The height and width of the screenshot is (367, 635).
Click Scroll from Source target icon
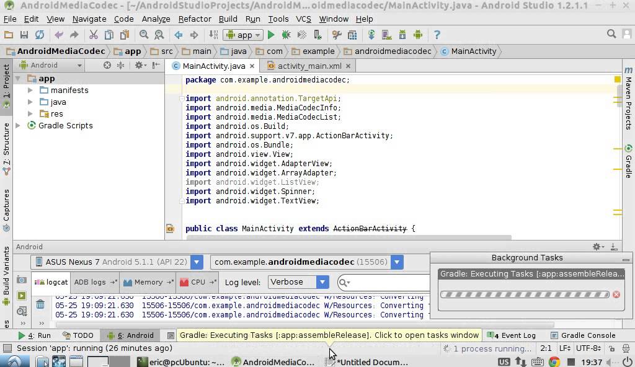[107, 65]
